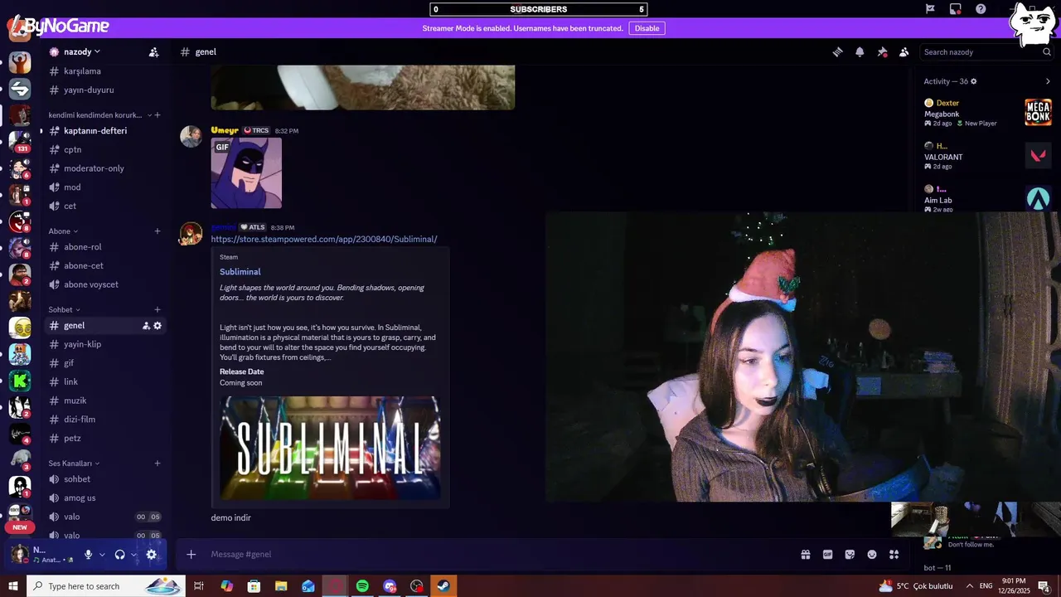Open notification settings bell icon
The image size is (1061, 597).
click(860, 51)
